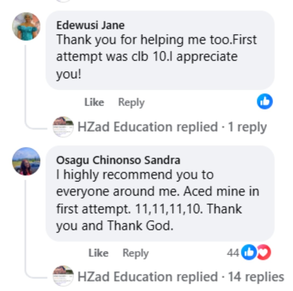The width and height of the screenshot is (293, 291).
Task: Click Jane's comment text about clb 10
Action: (x=156, y=57)
